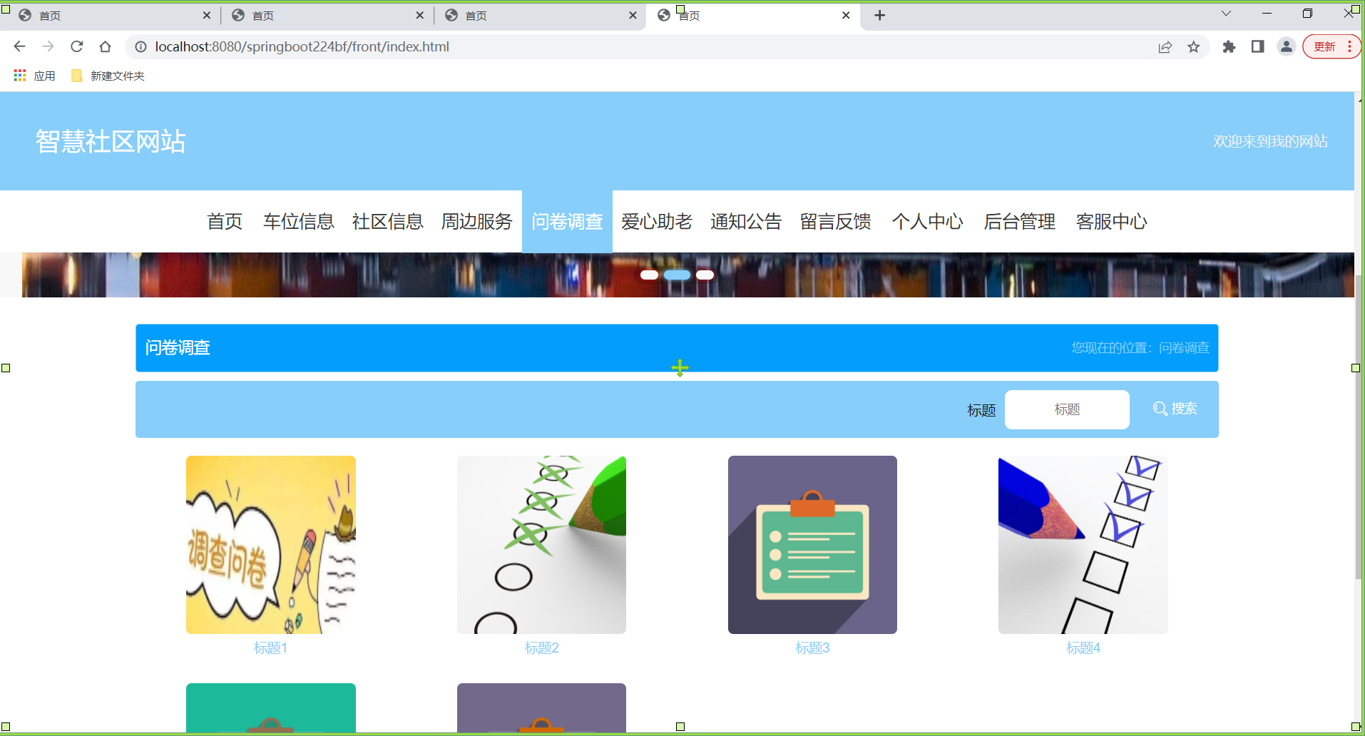
Task: Click the 更新 update button
Action: 1324,46
